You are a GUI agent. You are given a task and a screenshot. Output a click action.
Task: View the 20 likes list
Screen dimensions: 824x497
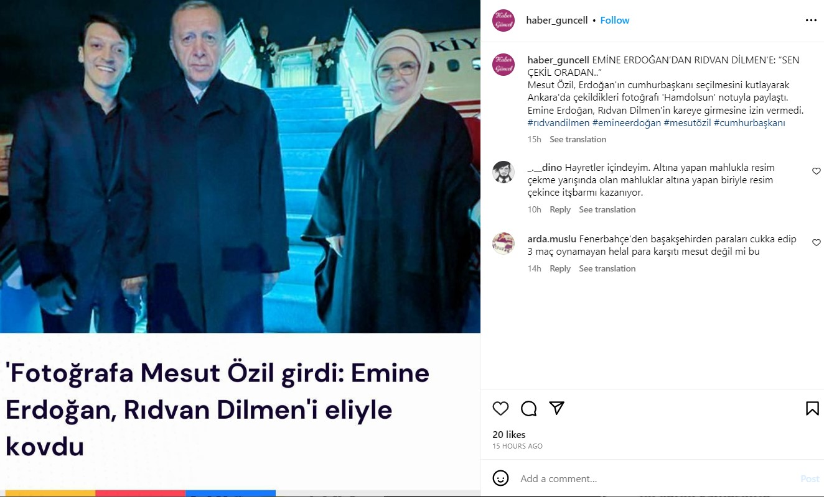(509, 435)
